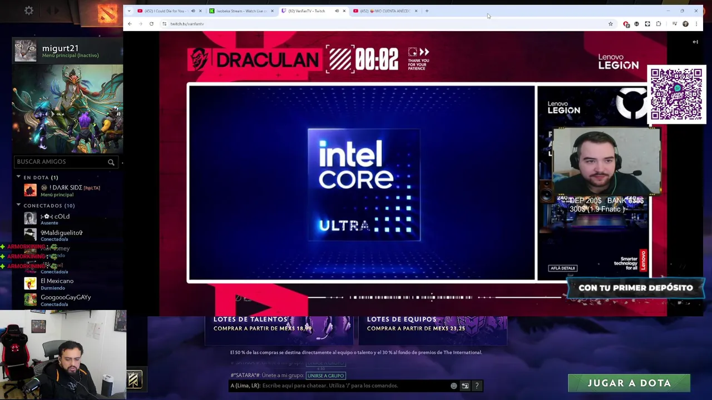Click the red extension icon in toolbar
712x400 pixels.
[626, 24]
